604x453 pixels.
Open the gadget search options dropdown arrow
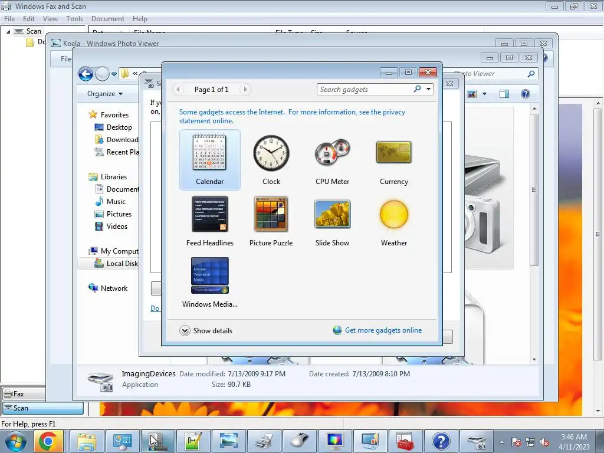coord(428,90)
